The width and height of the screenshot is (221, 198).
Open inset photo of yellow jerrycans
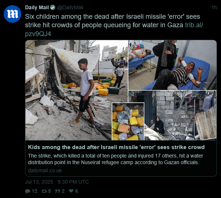[x=128, y=121]
